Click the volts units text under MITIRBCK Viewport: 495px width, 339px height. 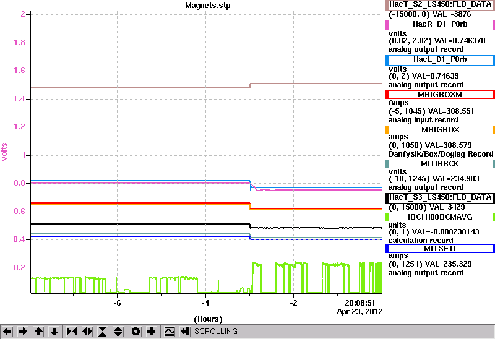coord(397,172)
